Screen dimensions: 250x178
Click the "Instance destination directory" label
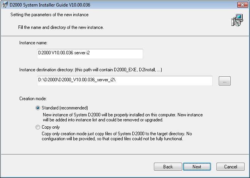(91, 70)
